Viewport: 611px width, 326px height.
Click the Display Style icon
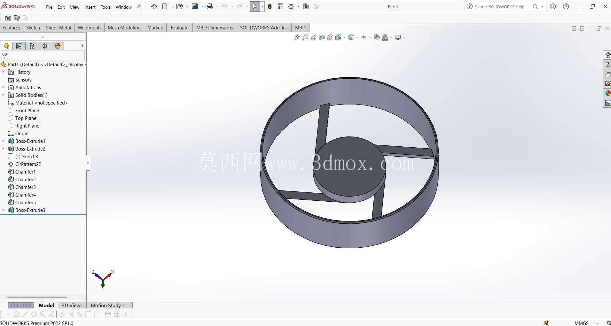[x=351, y=37]
